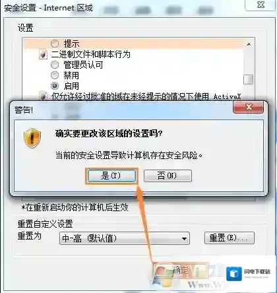Click the yellow warning shield icon

(32, 138)
